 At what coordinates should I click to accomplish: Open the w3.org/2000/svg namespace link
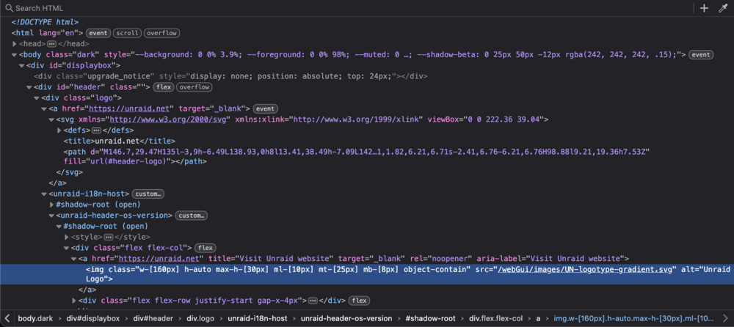click(167, 120)
